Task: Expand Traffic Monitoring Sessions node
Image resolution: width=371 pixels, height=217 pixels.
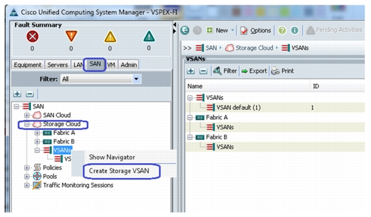Action: [27, 185]
